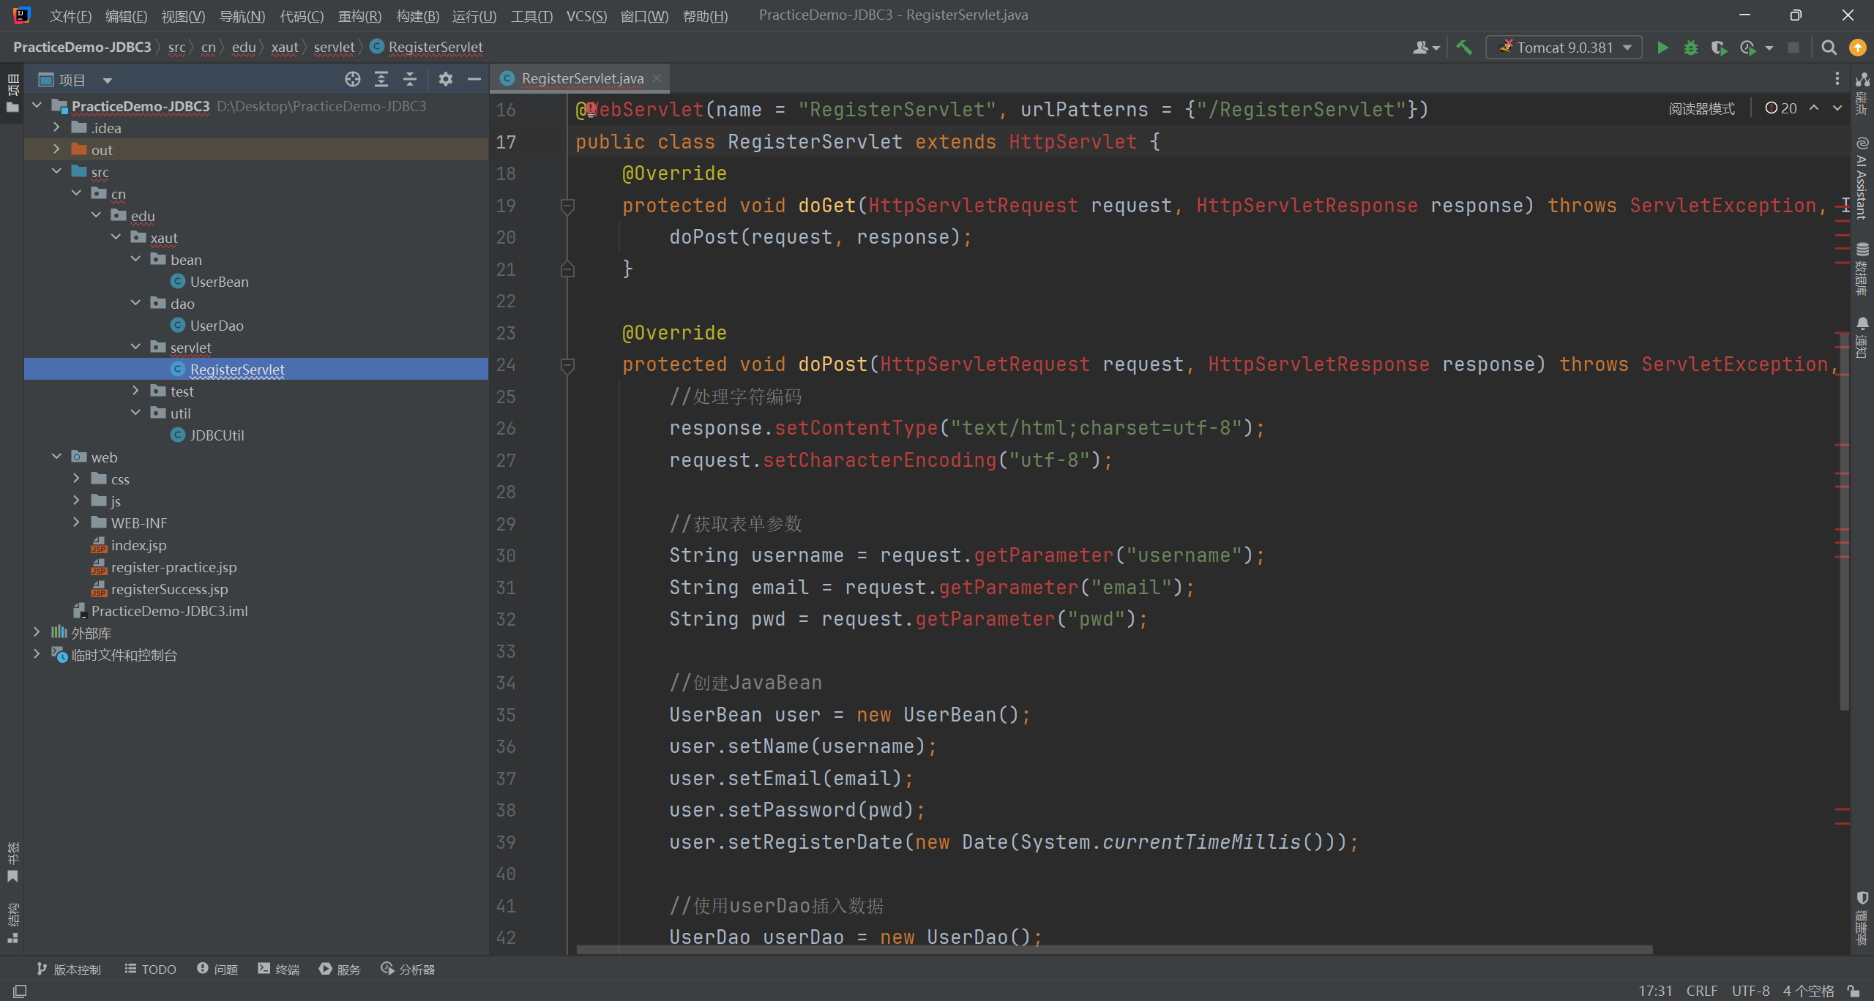
Task: Expand the .idea folder
Action: click(x=56, y=127)
